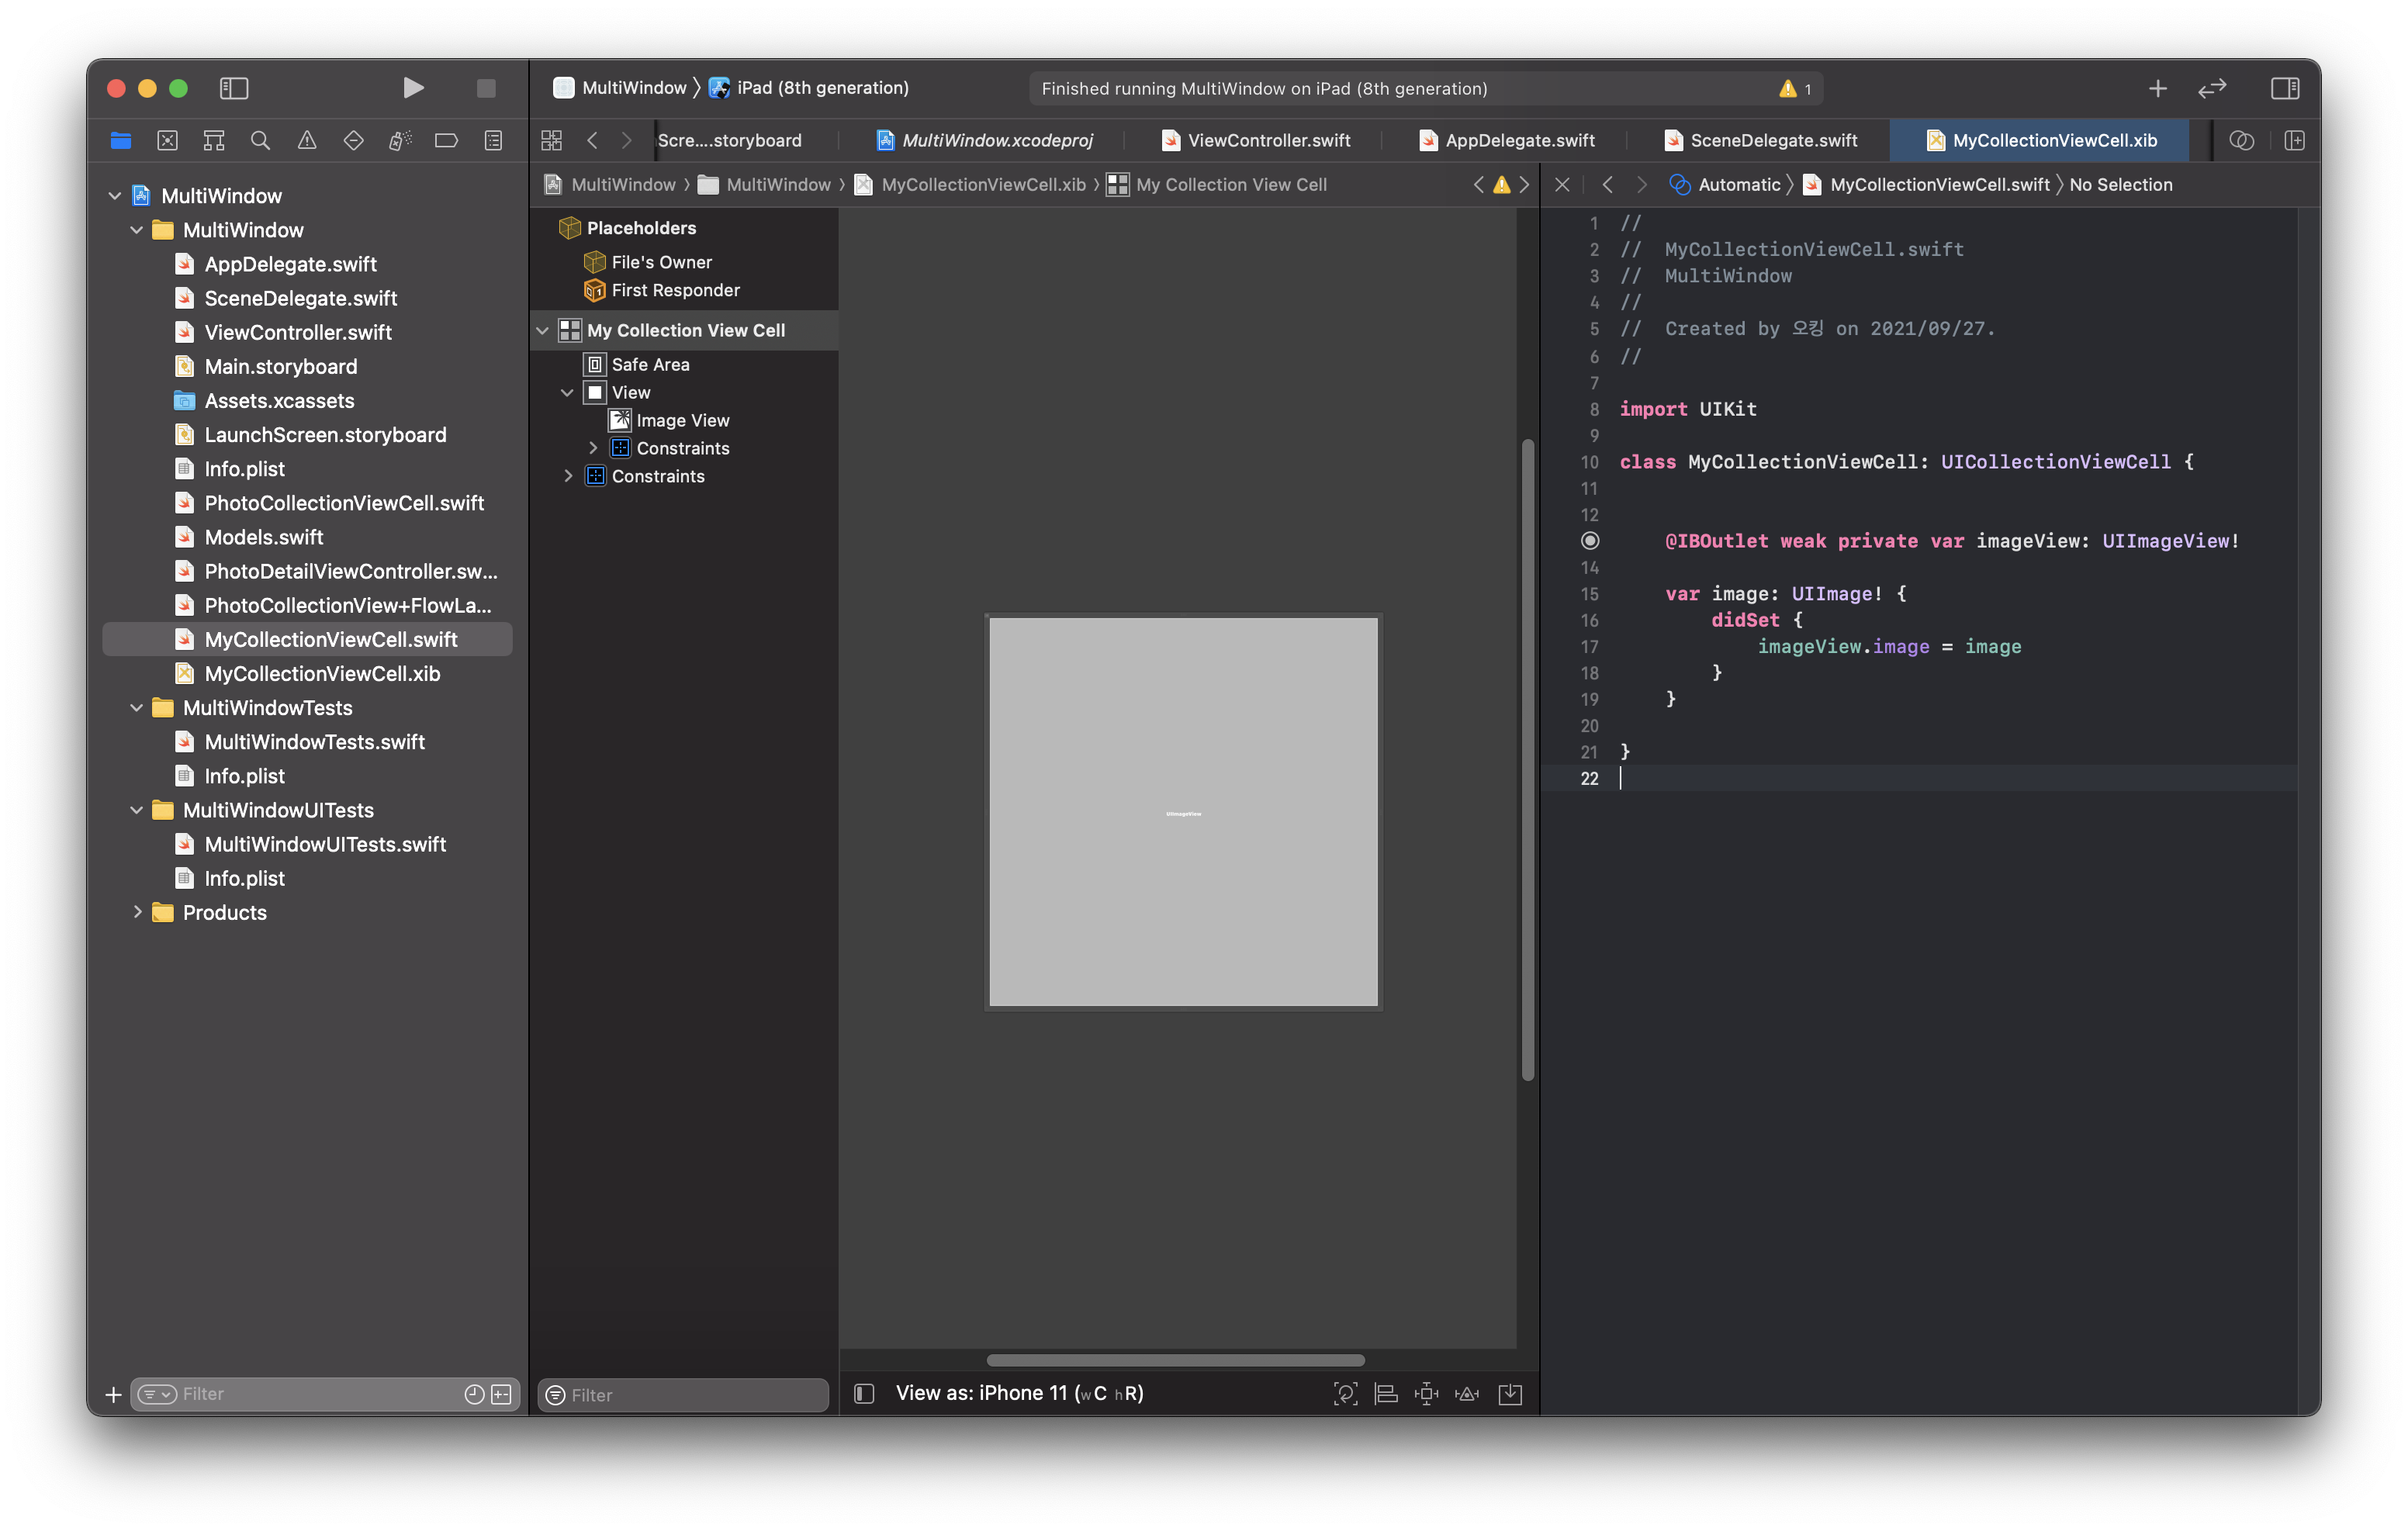Click the View as: iPhone 11 button

coord(1019,1393)
